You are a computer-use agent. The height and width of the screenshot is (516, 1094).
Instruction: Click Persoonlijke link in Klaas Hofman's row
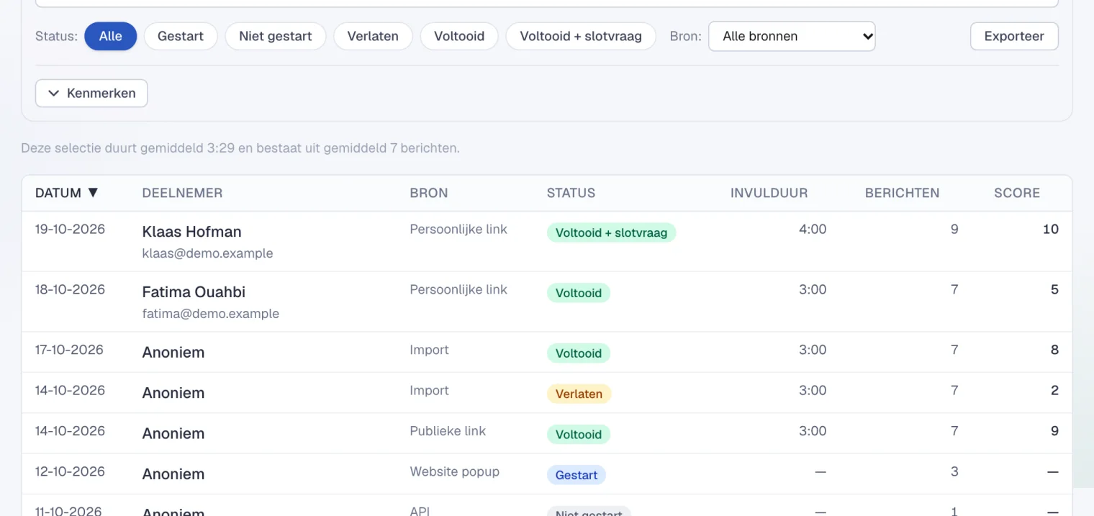458,230
